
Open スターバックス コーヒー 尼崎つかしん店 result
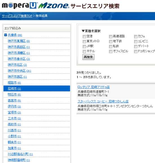pyautogui.click(x=103, y=101)
